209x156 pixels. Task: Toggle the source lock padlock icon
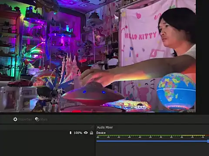tap(91, 133)
